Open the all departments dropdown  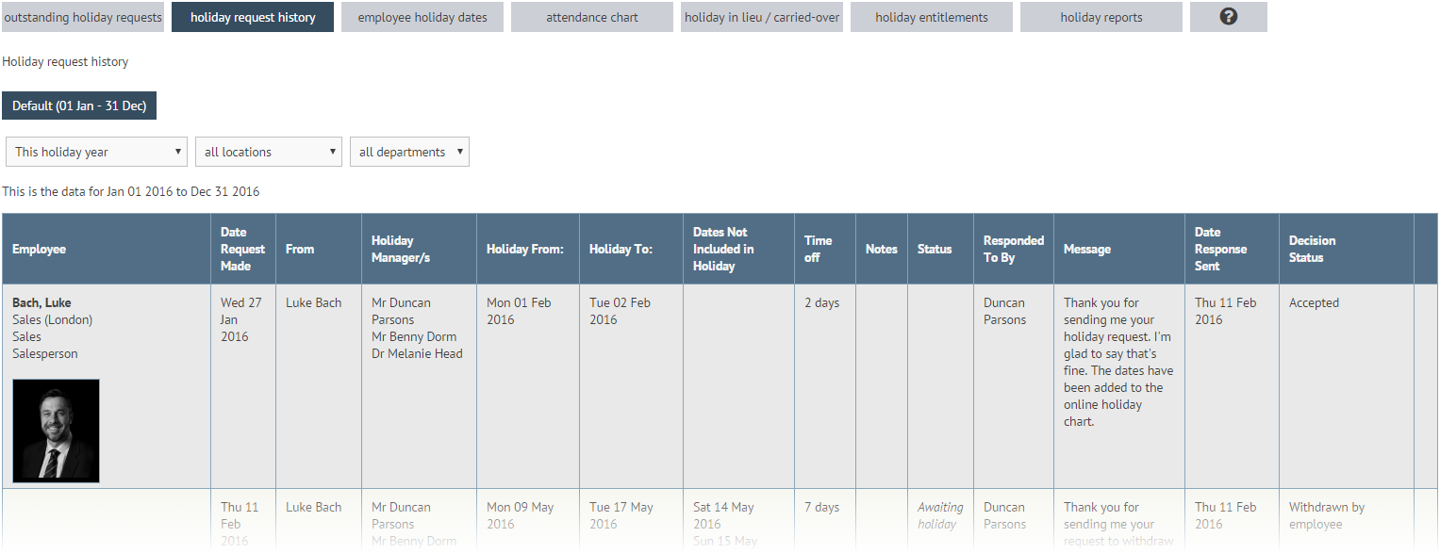409,152
